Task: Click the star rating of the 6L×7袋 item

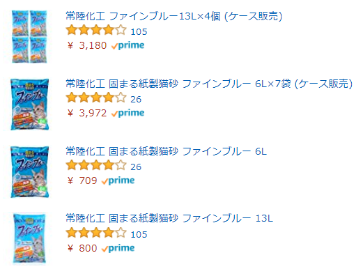Action: 96,98
